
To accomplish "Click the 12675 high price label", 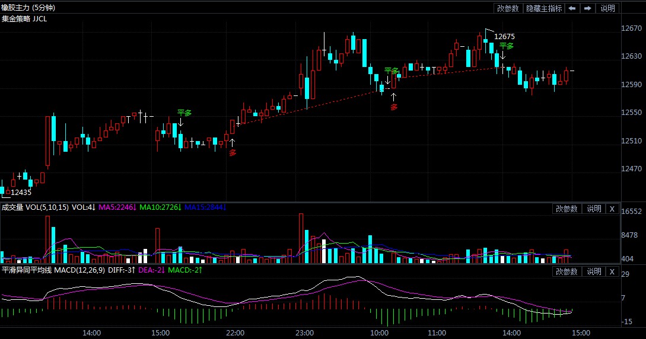I will [504, 37].
